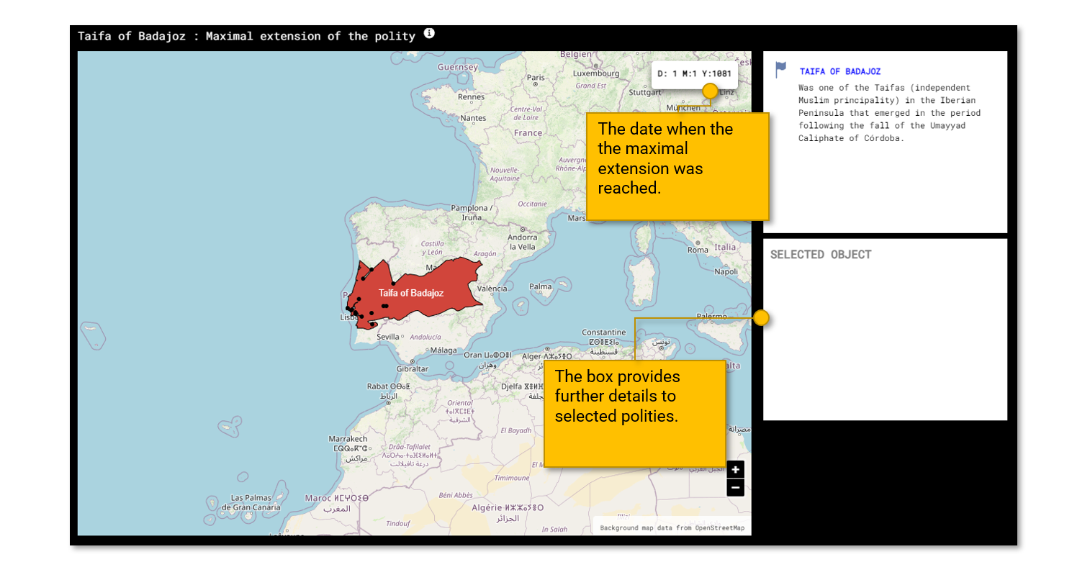Image resolution: width=1090 pixels, height=580 pixels.
Task: Click the Andalucía region label
Action: [x=425, y=337]
